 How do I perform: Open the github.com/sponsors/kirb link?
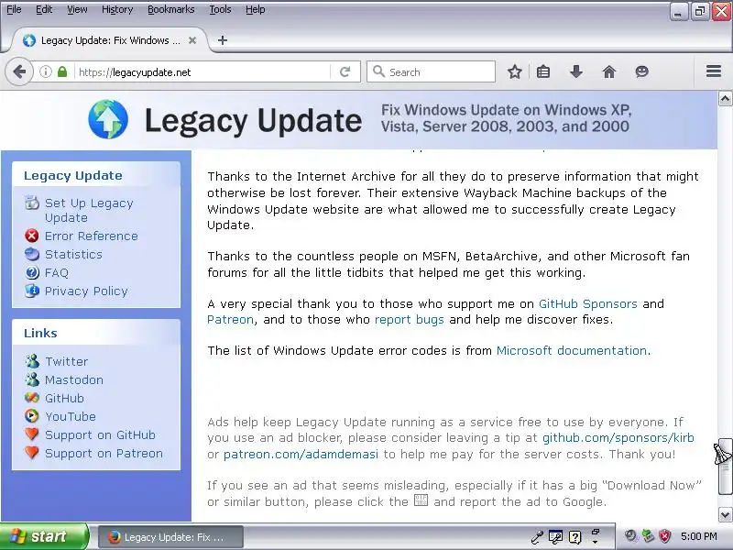(x=618, y=438)
